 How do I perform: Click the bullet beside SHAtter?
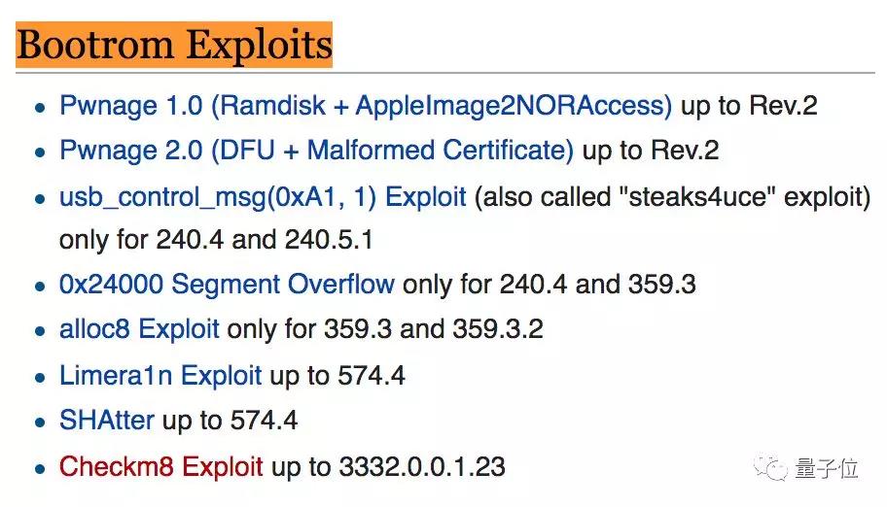pos(40,422)
